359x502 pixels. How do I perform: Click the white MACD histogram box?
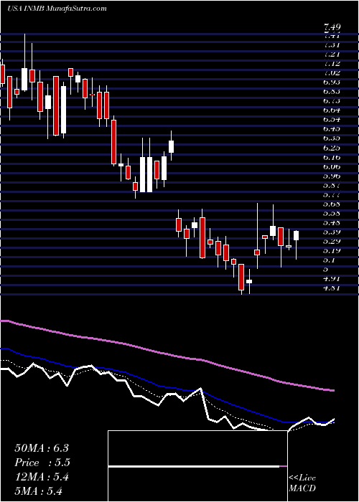[197, 466]
